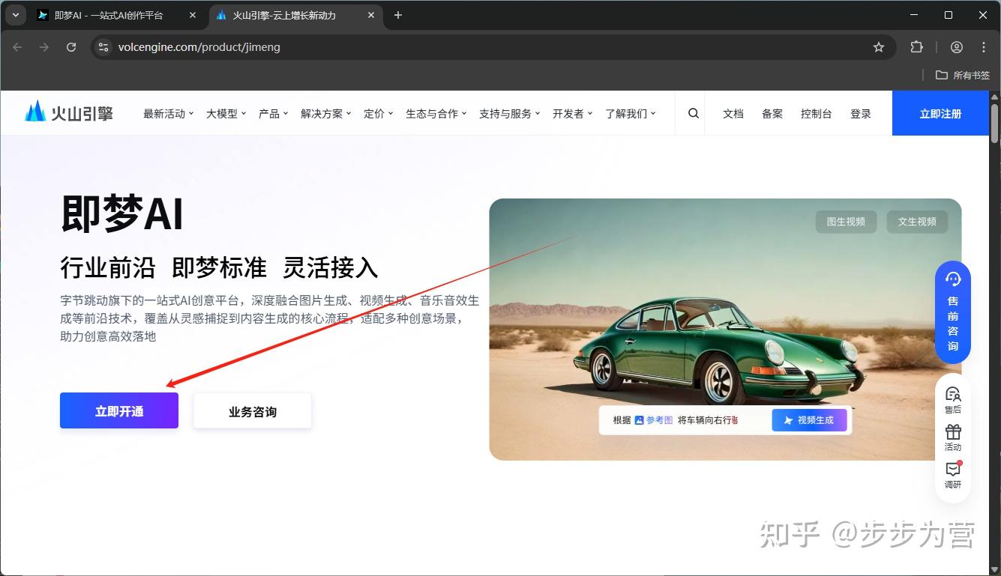Open the 文档 link

(x=733, y=114)
